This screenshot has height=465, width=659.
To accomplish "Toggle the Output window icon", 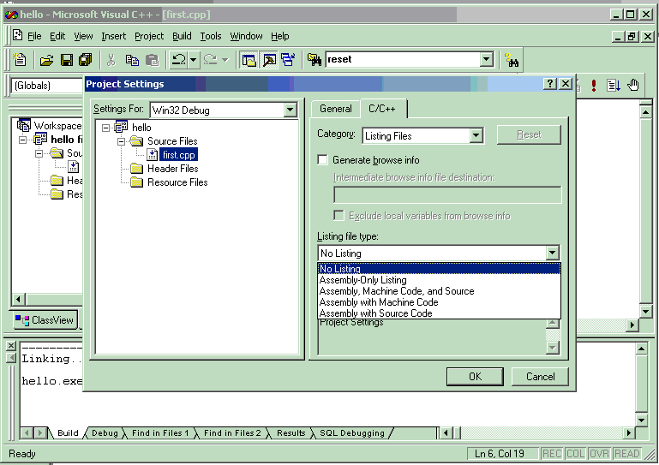I will (x=269, y=60).
